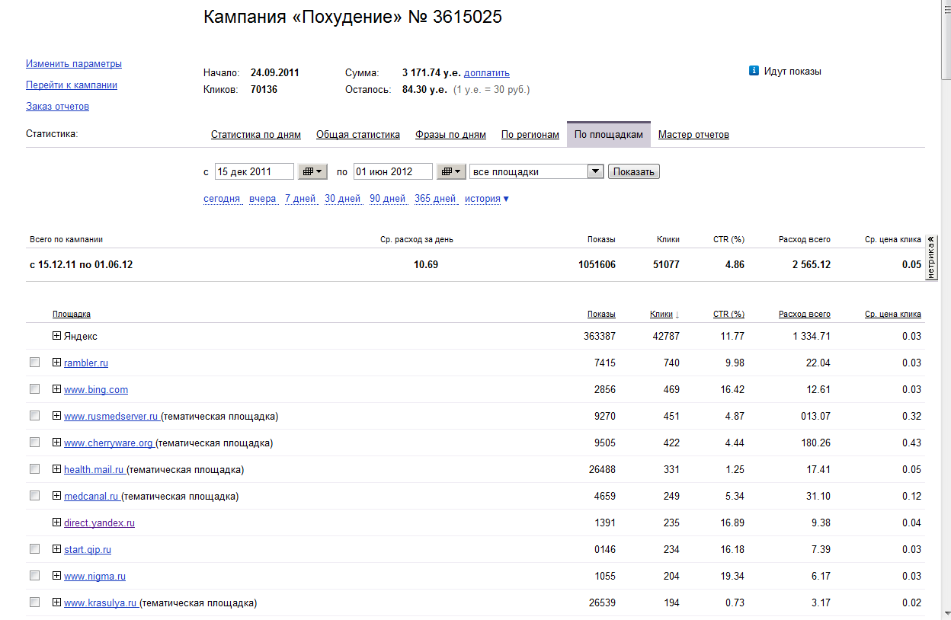
Task: Tick the rambler.ru row checkbox
Action: 34,363
